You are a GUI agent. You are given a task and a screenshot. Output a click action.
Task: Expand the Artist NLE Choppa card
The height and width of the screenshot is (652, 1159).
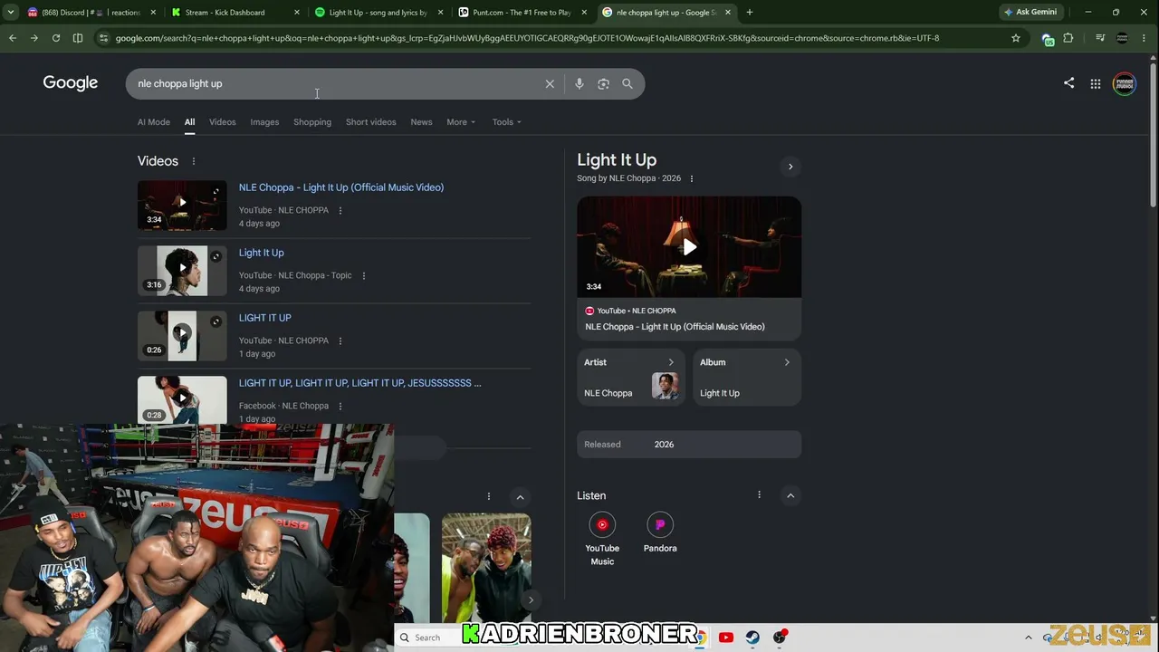click(x=631, y=377)
